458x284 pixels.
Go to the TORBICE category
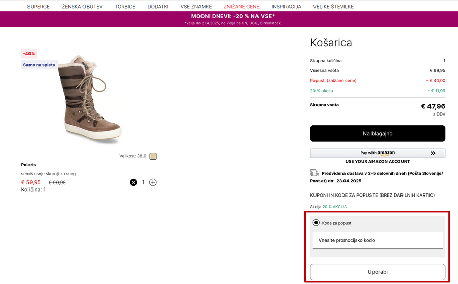(125, 7)
